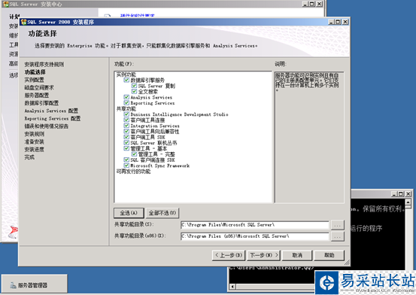Screen dimensions: 416x295
Task: Click SQL Server 2008 安装程序 title icon
Action: (x=23, y=22)
